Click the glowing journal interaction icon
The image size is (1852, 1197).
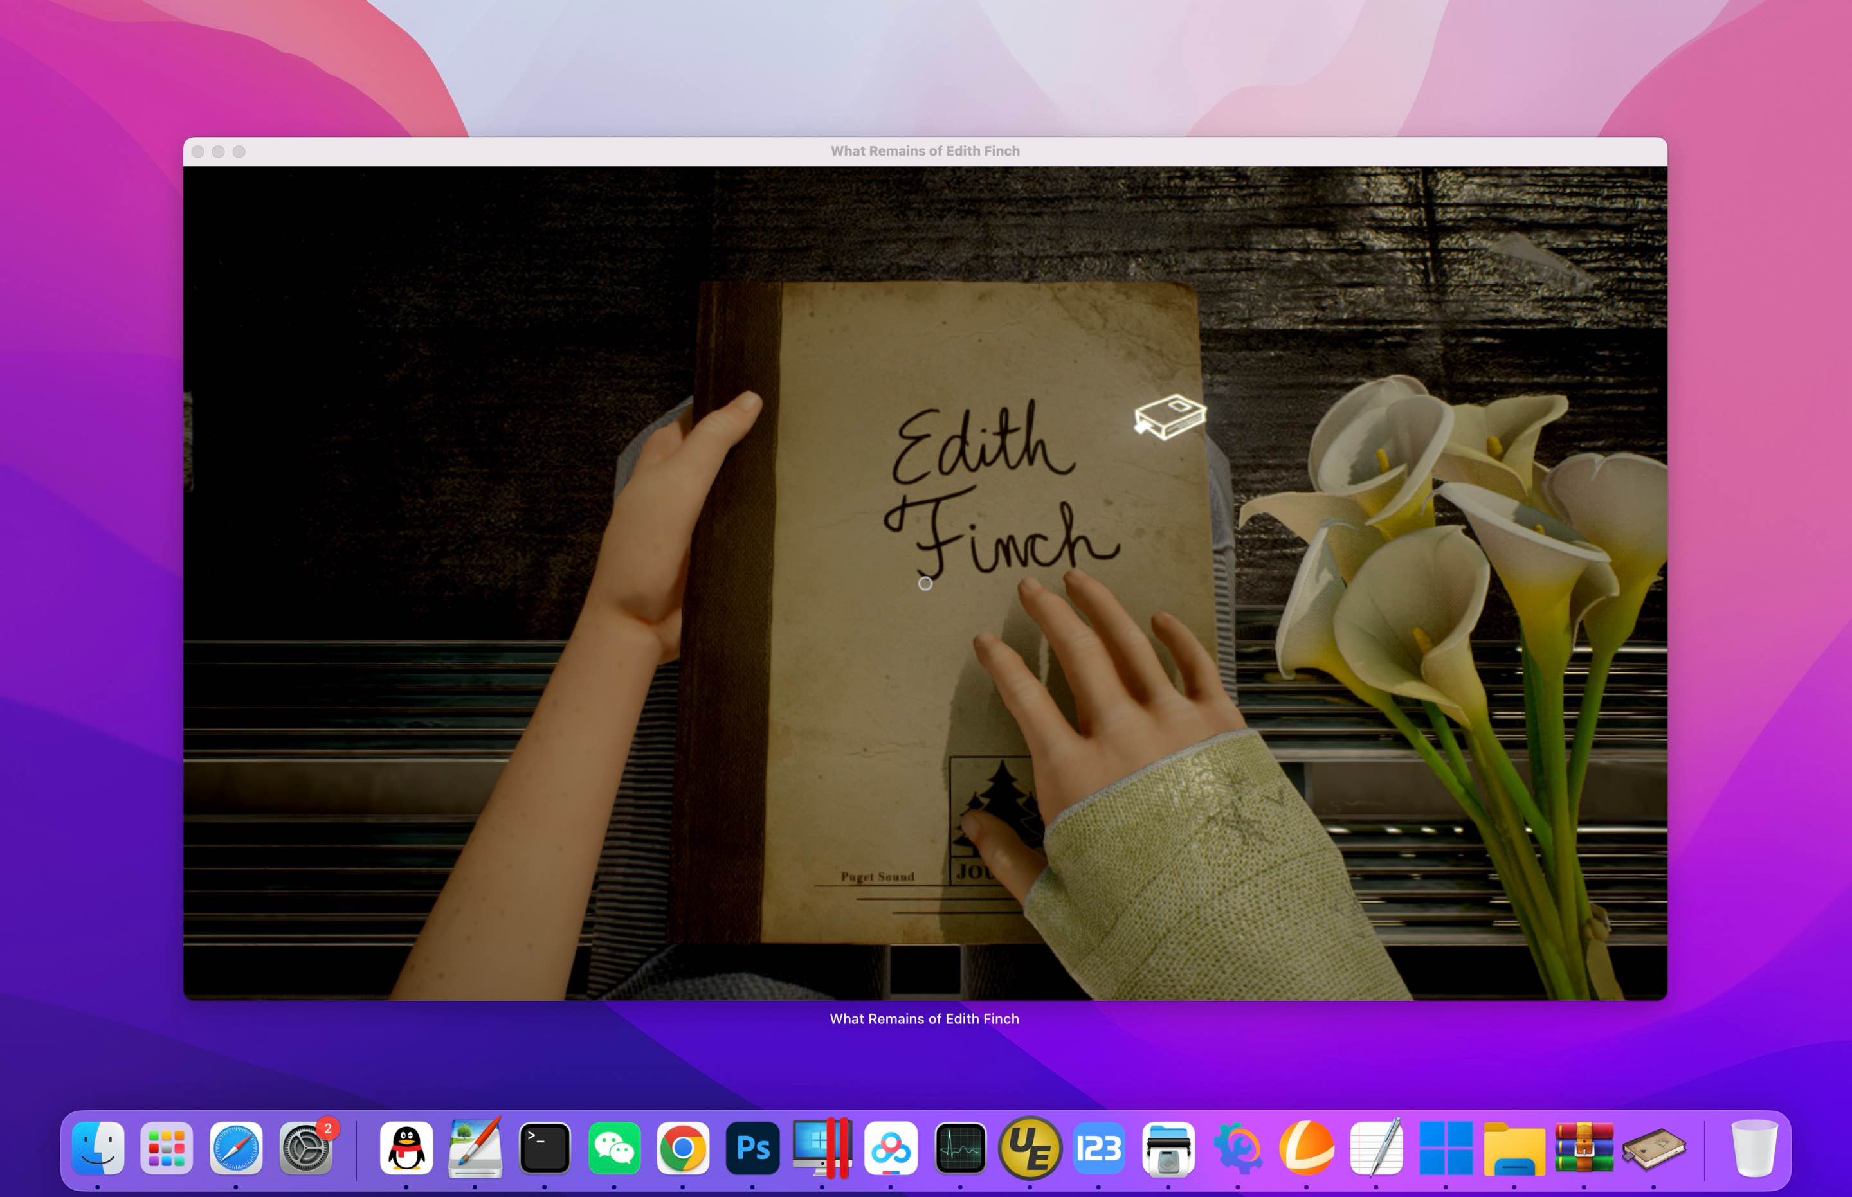tap(1169, 417)
